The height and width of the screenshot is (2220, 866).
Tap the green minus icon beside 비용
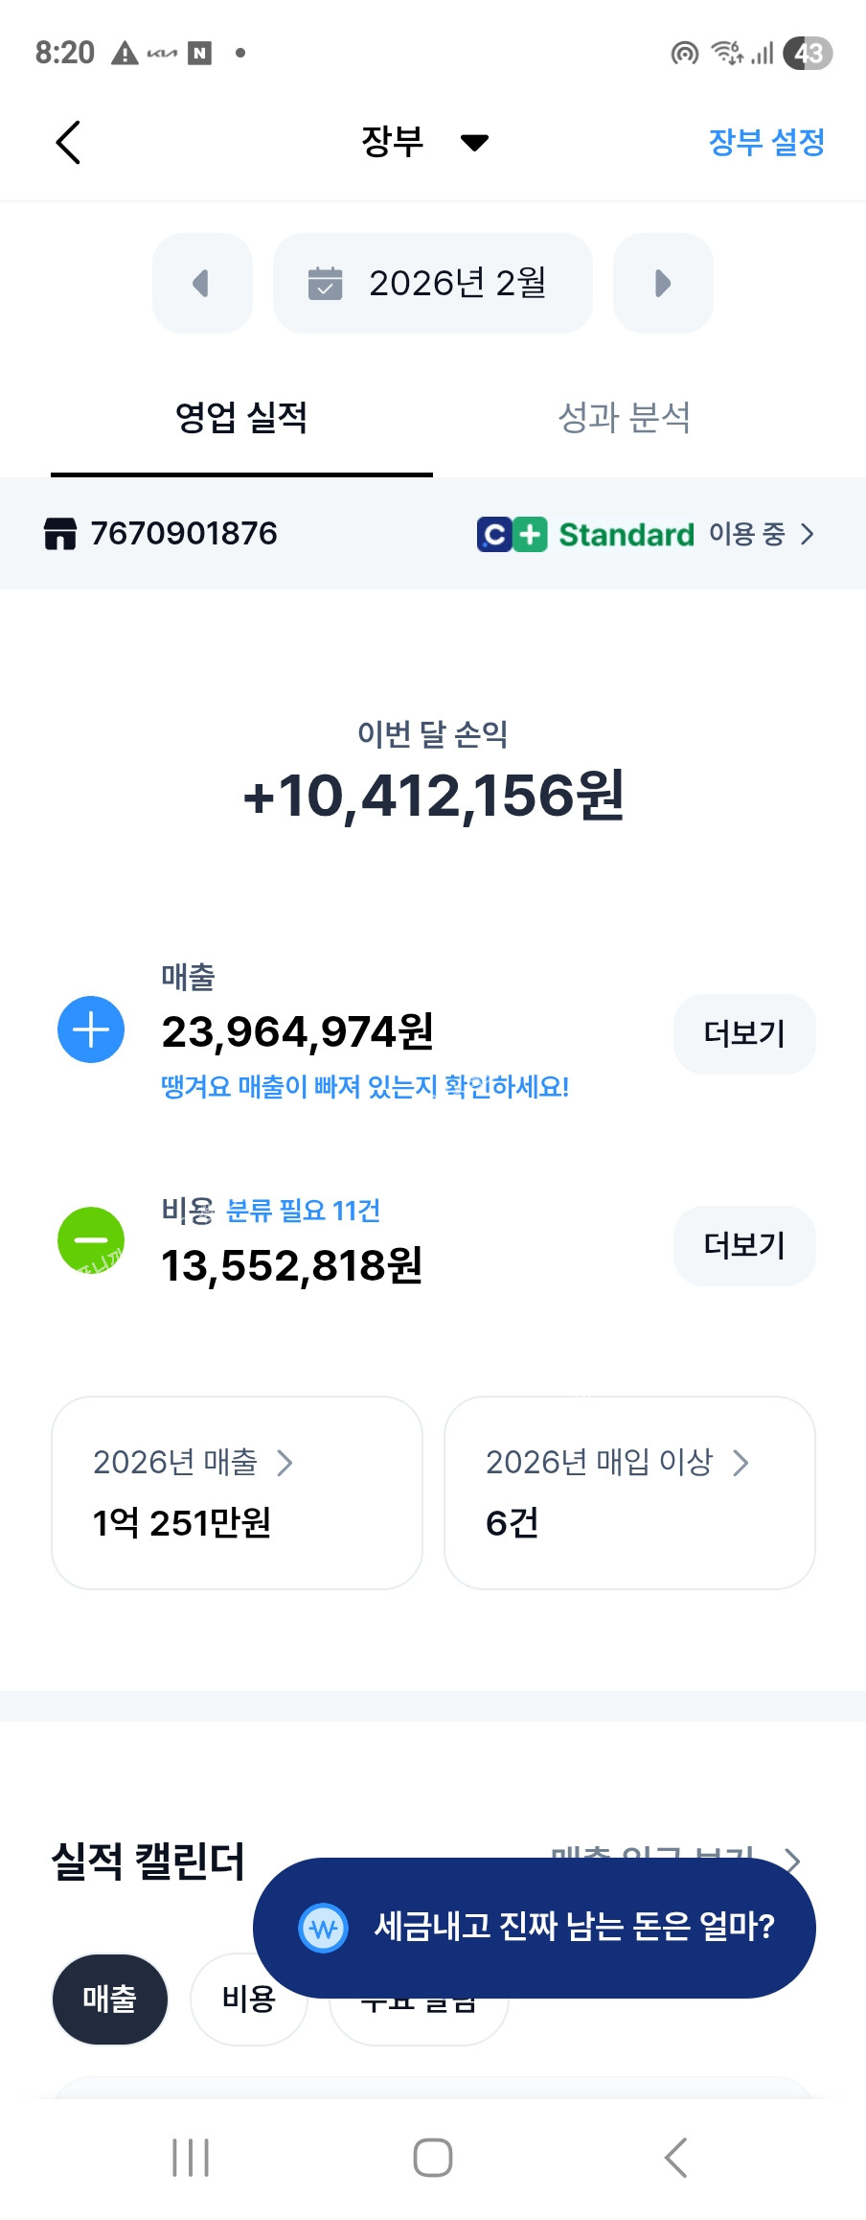(91, 1239)
